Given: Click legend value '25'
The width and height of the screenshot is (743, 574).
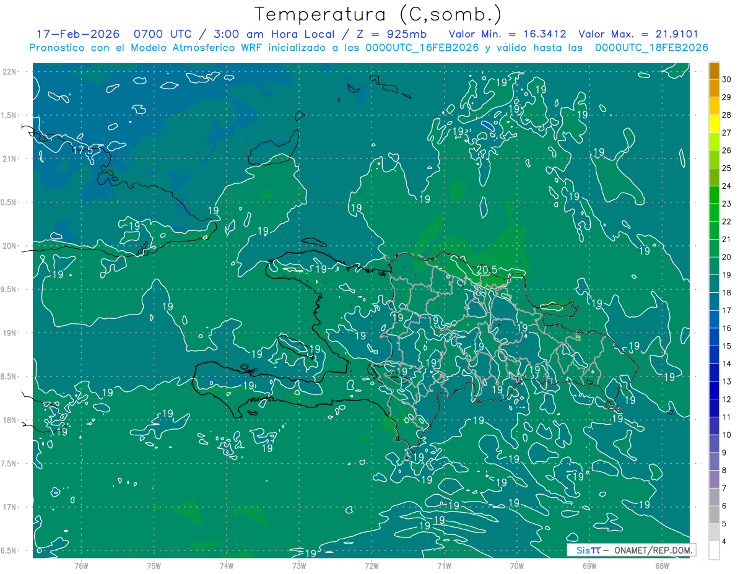Looking at the screenshot, I should click(727, 168).
